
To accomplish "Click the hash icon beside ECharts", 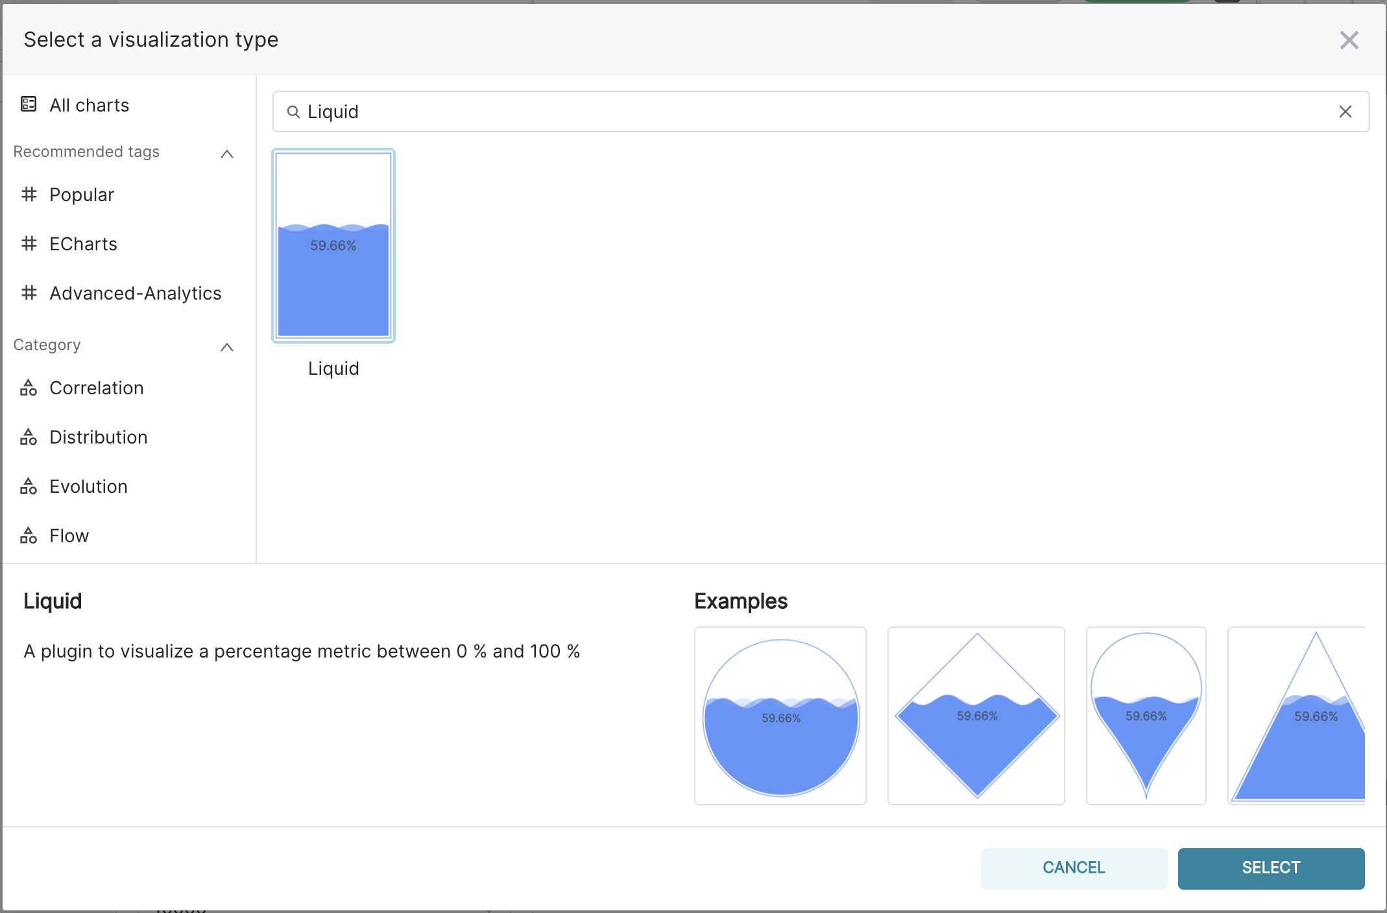I will [x=29, y=243].
